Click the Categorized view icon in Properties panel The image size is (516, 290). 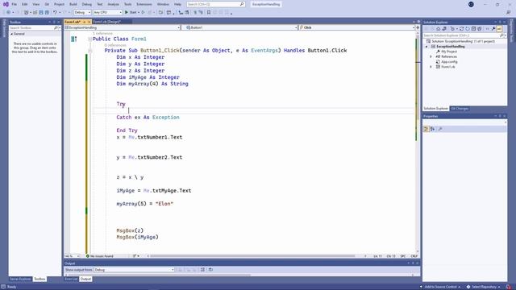pos(427,129)
